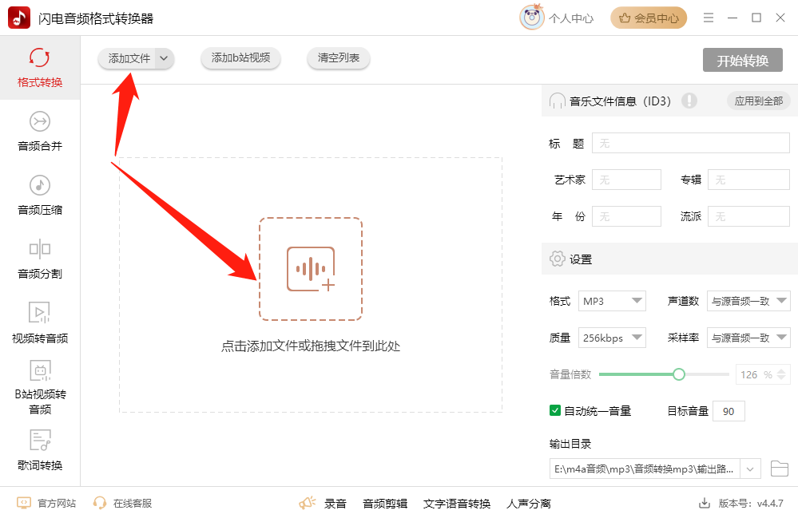Viewport: 798px width, 518px height.
Task: Click the 年份 input field
Action: point(626,216)
